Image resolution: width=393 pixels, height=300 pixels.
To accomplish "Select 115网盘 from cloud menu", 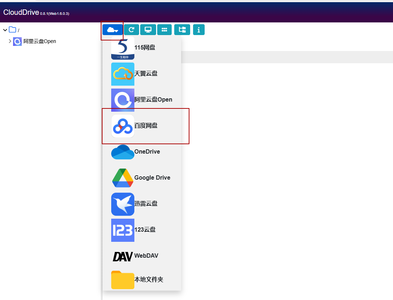I will [145, 48].
